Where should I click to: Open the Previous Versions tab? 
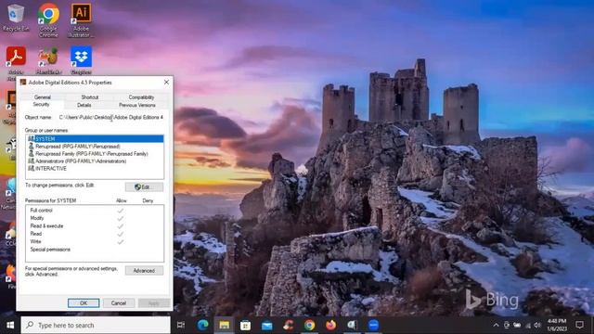[x=137, y=105]
